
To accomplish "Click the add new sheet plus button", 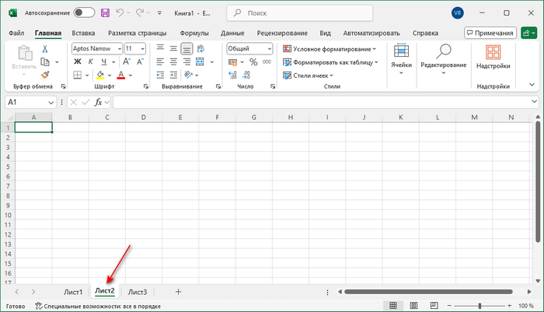I will (x=178, y=292).
